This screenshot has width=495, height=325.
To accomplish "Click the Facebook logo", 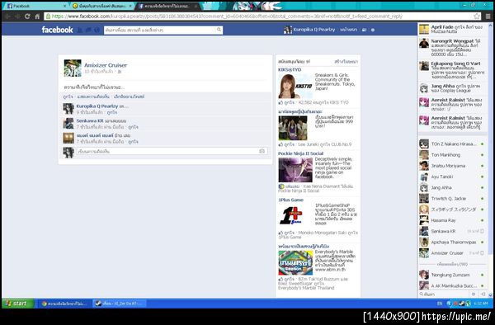I will click(57, 30).
